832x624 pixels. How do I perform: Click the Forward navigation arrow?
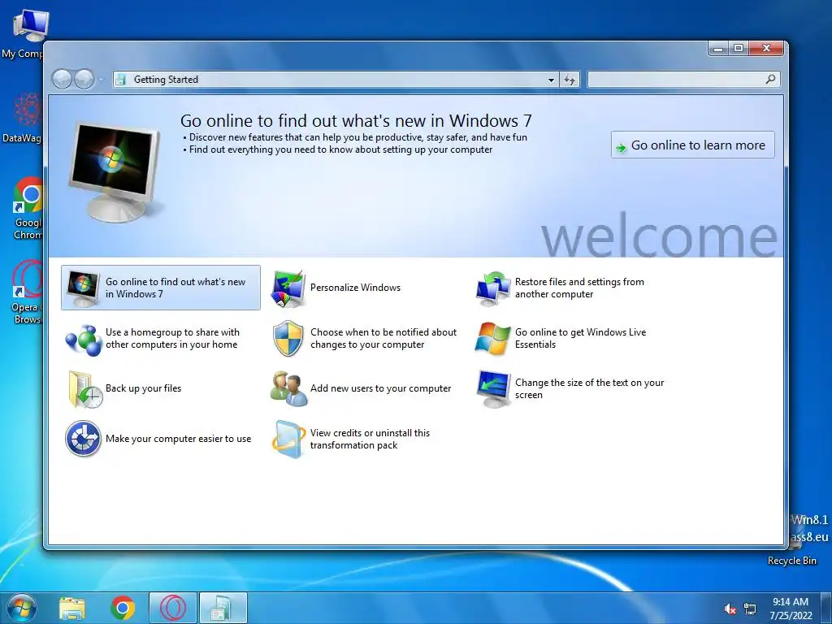coord(84,80)
